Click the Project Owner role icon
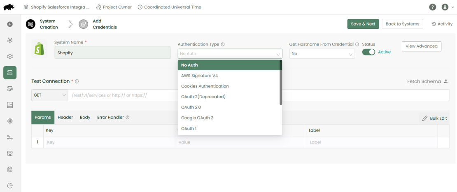The width and height of the screenshot is (457, 192). [x=98, y=7]
